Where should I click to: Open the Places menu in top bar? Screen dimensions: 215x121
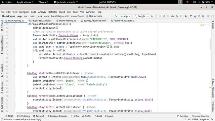[43, 2]
